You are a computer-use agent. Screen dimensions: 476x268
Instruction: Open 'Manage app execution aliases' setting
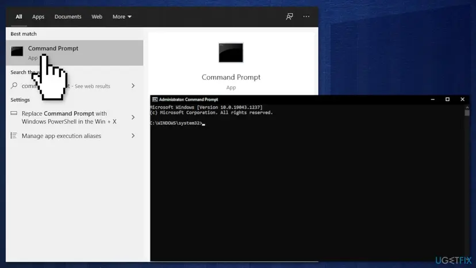click(x=62, y=136)
